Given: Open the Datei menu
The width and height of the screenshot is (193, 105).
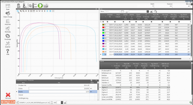Looking at the screenshot, I should [x=8, y=6].
